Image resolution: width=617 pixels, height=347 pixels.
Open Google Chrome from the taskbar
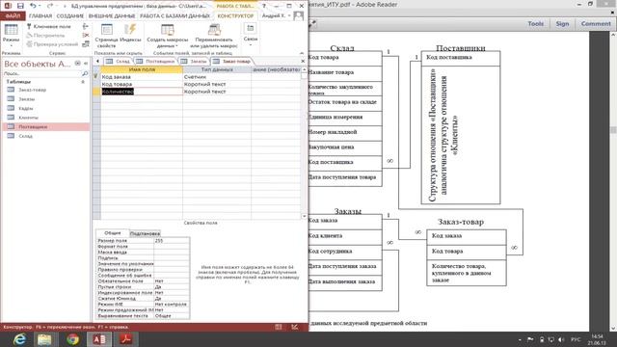click(x=72, y=339)
